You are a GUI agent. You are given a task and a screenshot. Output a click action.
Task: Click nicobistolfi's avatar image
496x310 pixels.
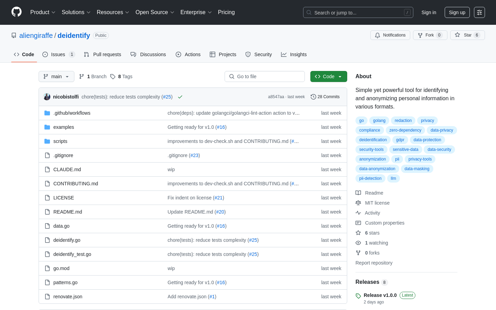point(47,97)
